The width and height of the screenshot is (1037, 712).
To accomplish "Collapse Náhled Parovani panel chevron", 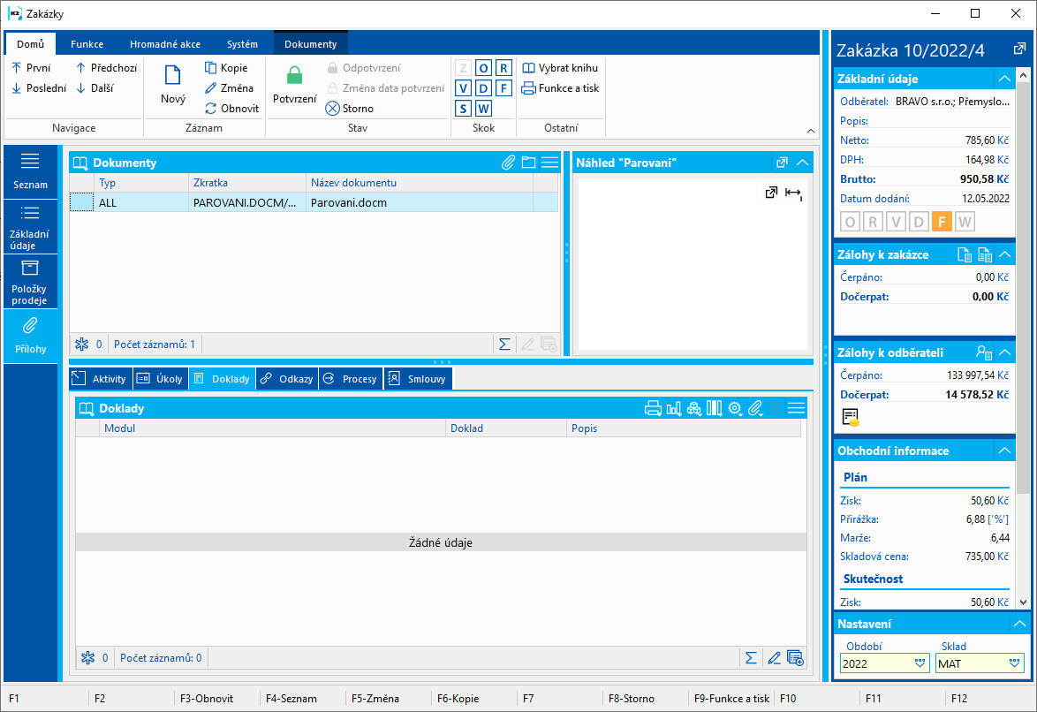I will point(803,163).
